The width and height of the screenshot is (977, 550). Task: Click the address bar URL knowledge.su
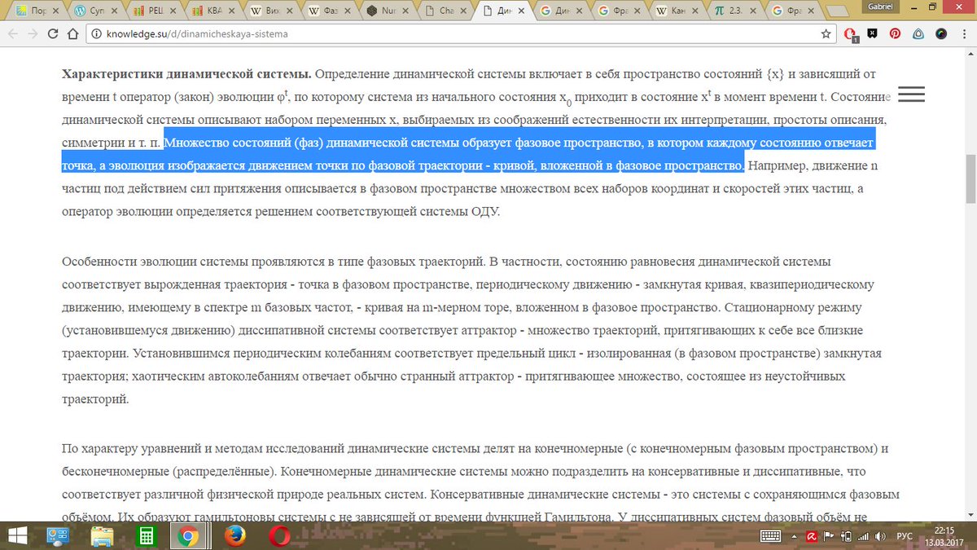[x=197, y=34]
